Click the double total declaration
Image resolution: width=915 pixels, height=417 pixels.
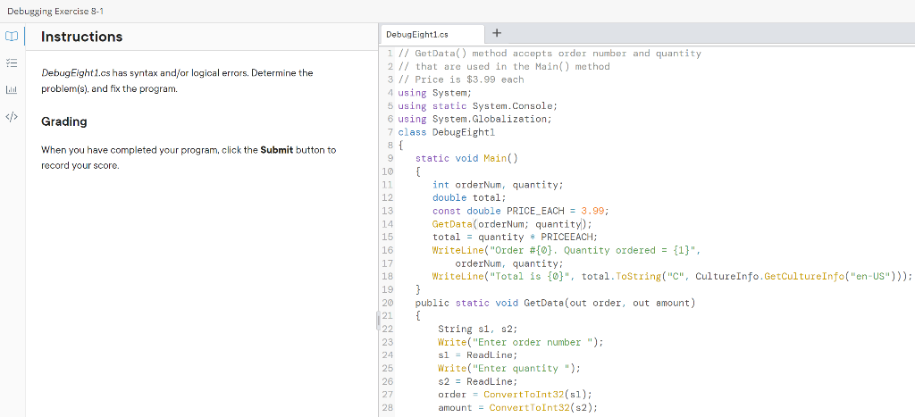[x=470, y=197]
